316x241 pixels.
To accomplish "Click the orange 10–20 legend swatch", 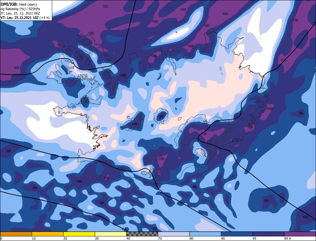I will 48,234.
